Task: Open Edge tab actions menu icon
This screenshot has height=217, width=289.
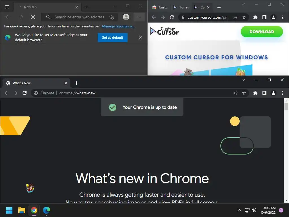Action: click(7, 7)
